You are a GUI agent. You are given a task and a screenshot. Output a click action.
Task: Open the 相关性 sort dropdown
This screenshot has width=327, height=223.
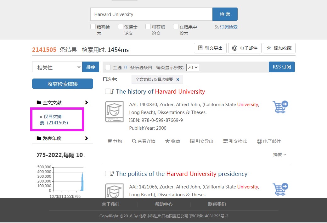click(x=57, y=67)
